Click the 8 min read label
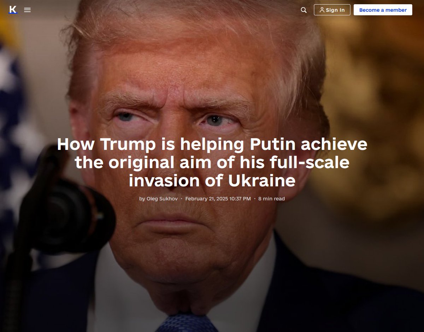This screenshot has height=332, width=424. click(x=271, y=199)
